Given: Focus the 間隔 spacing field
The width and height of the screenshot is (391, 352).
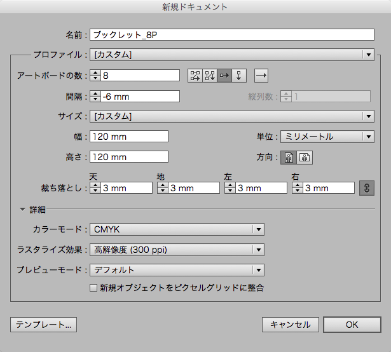Looking at the screenshot, I should click(140, 97).
